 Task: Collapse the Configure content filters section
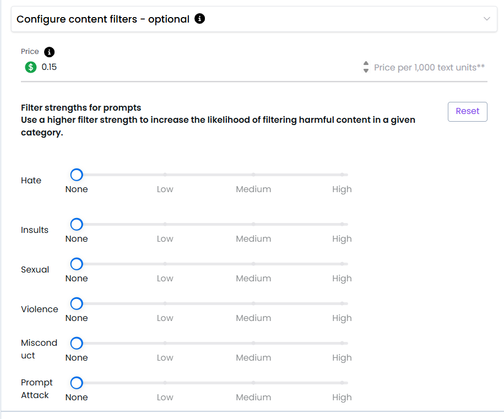tap(486, 19)
